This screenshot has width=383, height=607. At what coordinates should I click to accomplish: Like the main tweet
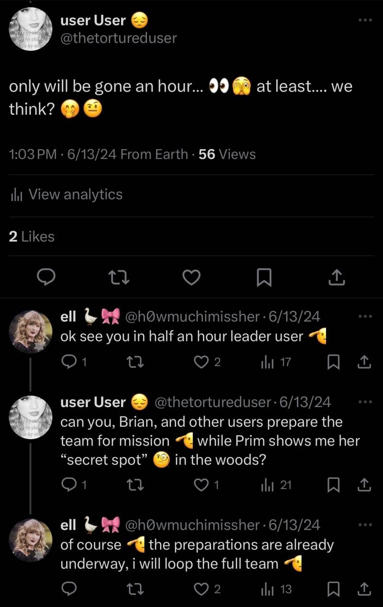click(191, 277)
